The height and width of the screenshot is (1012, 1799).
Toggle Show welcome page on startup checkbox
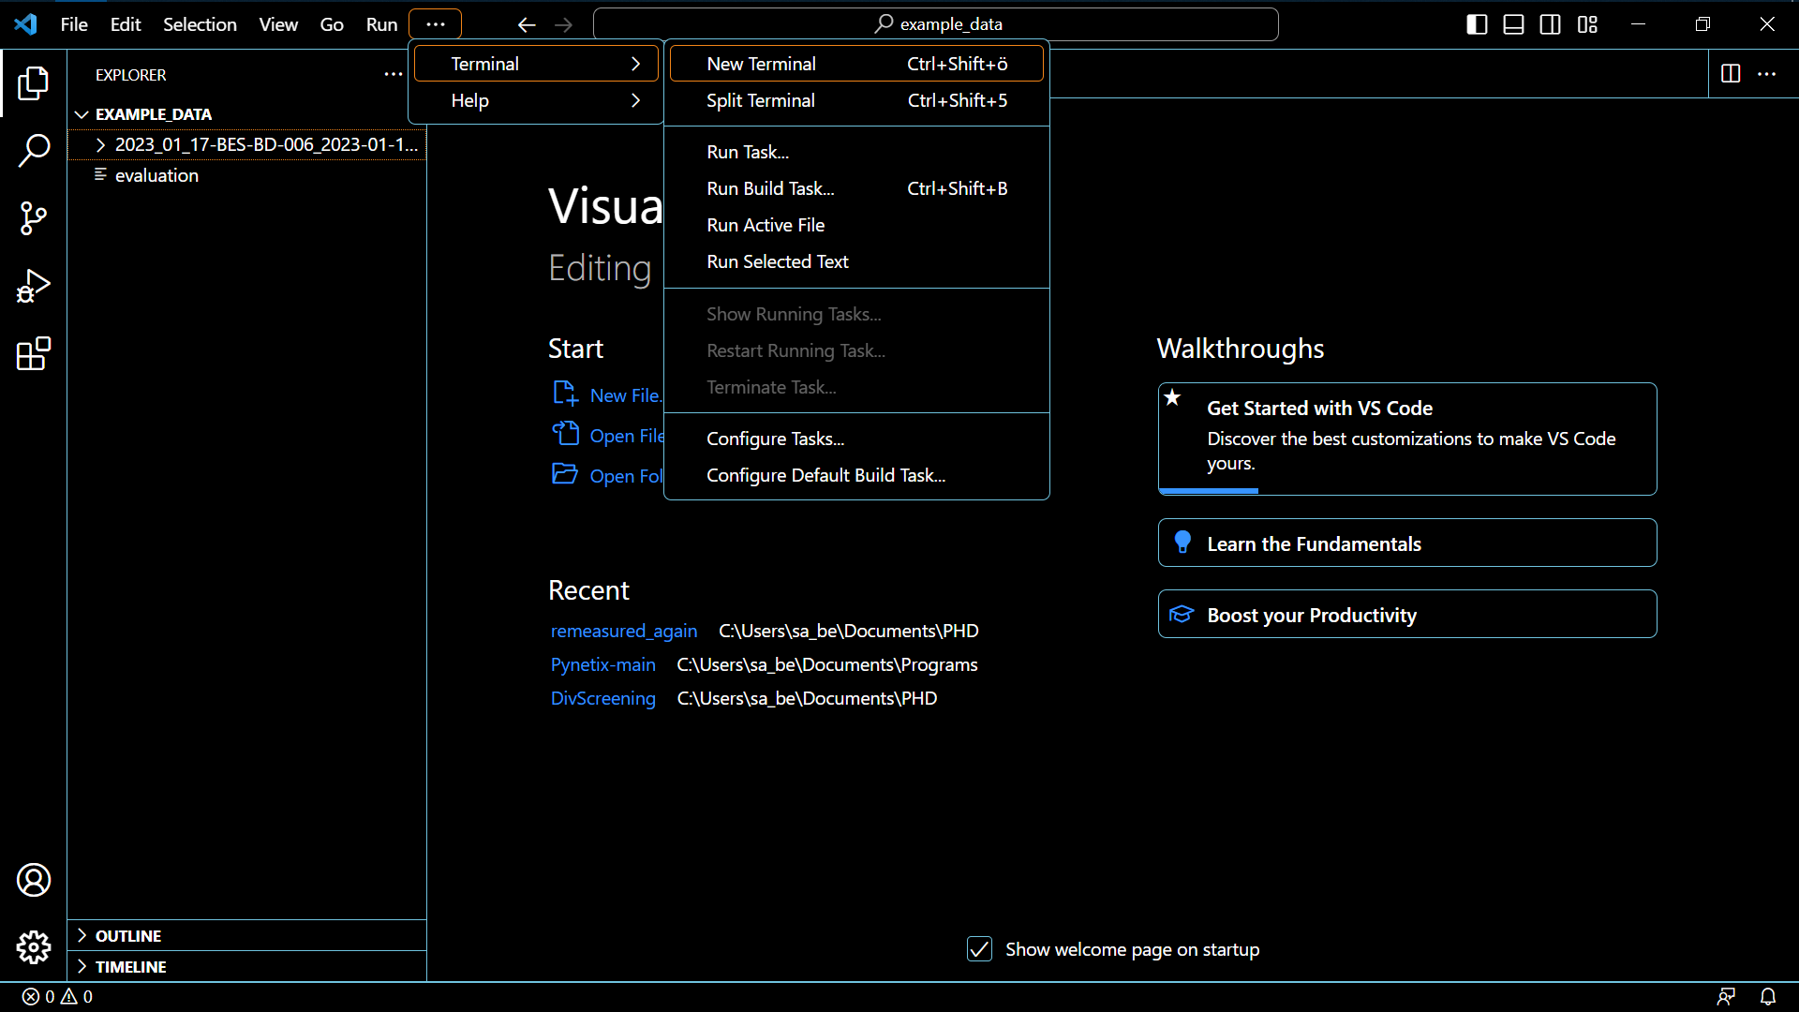tap(980, 949)
